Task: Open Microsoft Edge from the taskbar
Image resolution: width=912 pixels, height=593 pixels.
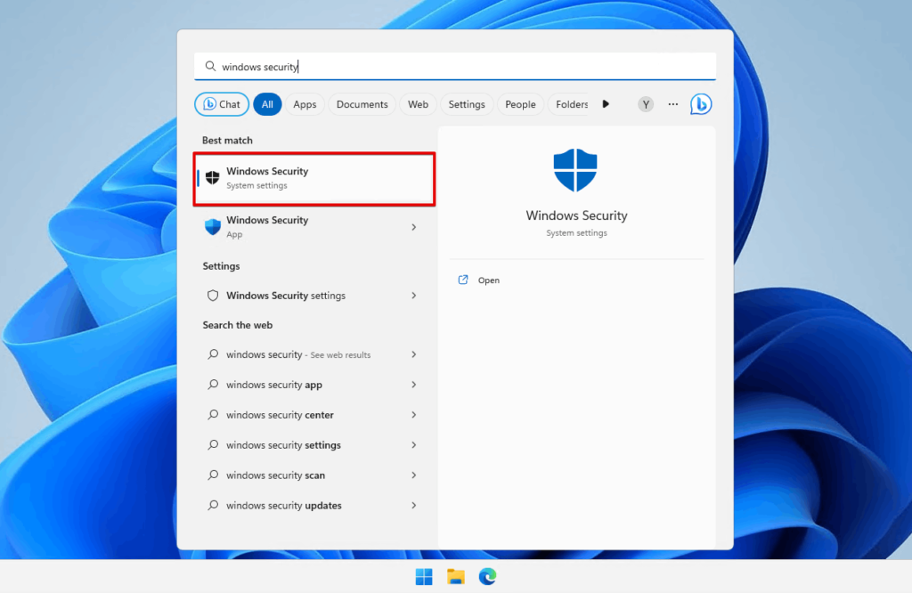Action: [x=487, y=577]
